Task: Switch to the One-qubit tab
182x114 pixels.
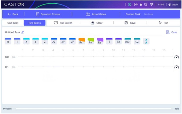Action: 13,23
